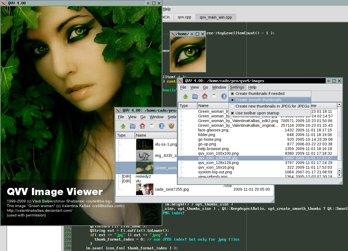Open the Window menu in the images browser
Image resolution: width=348 pixels, height=251 pixels.
[x=219, y=87]
